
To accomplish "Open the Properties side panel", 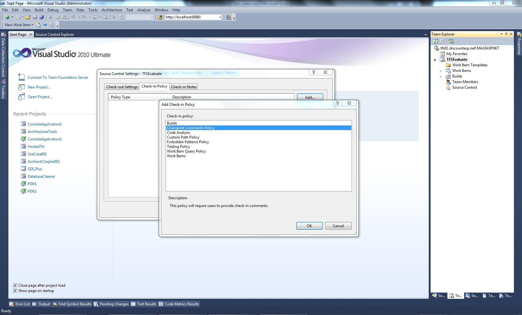I will click(519, 44).
